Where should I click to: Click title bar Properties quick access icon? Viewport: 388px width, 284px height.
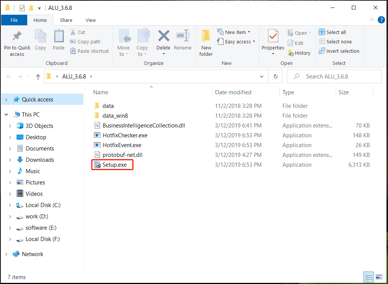coord(22,8)
